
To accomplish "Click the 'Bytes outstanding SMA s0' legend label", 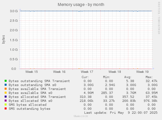I will pyautogui.click(x=32, y=85).
